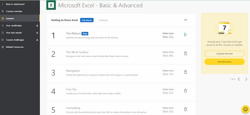Click Activate free trial button

point(224,54)
